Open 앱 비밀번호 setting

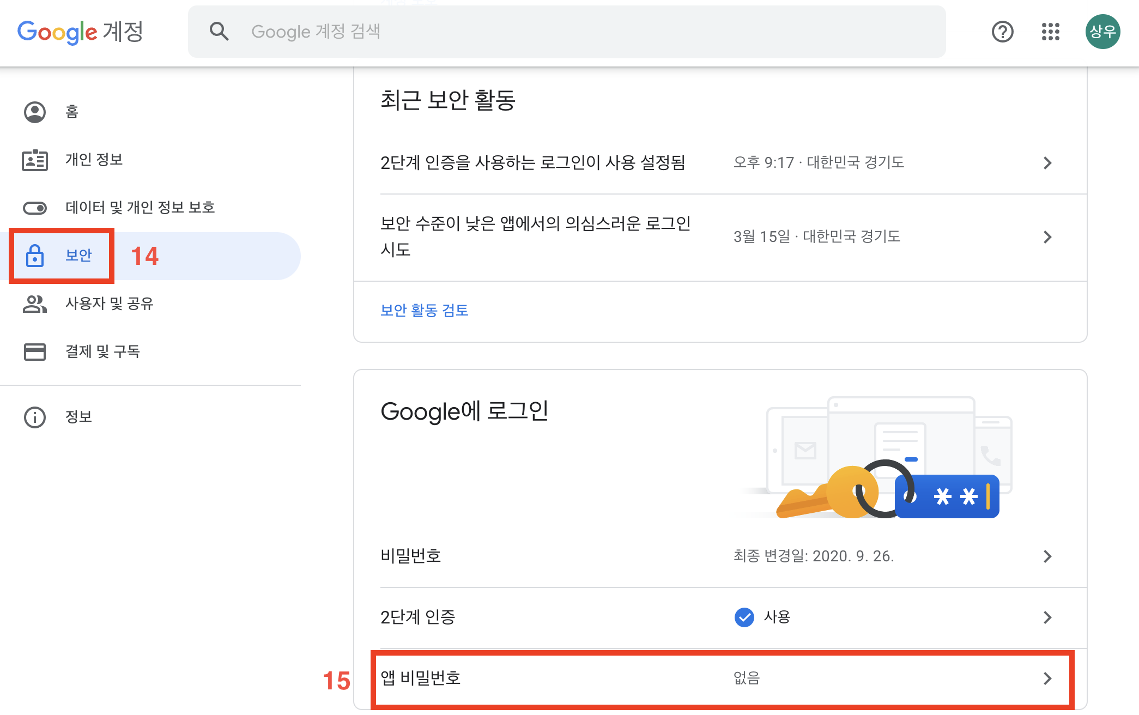(720, 678)
